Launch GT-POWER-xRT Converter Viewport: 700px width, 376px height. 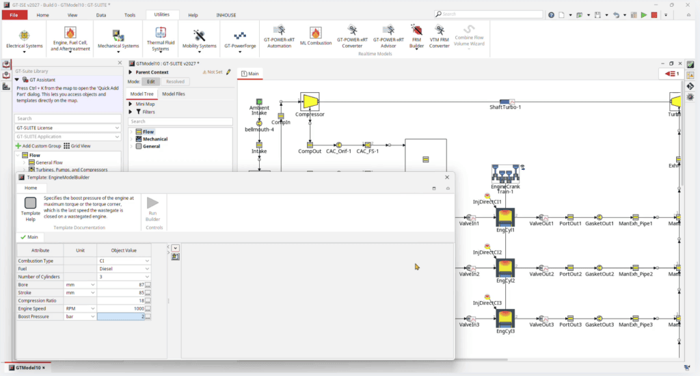click(352, 37)
